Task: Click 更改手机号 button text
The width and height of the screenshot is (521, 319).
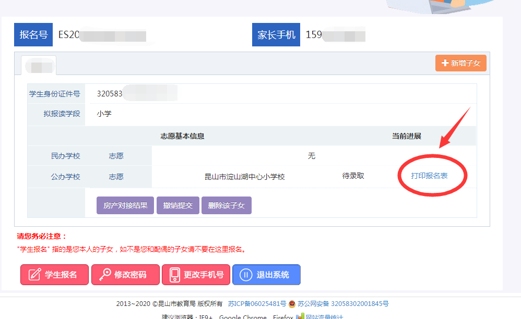Action: (x=204, y=275)
